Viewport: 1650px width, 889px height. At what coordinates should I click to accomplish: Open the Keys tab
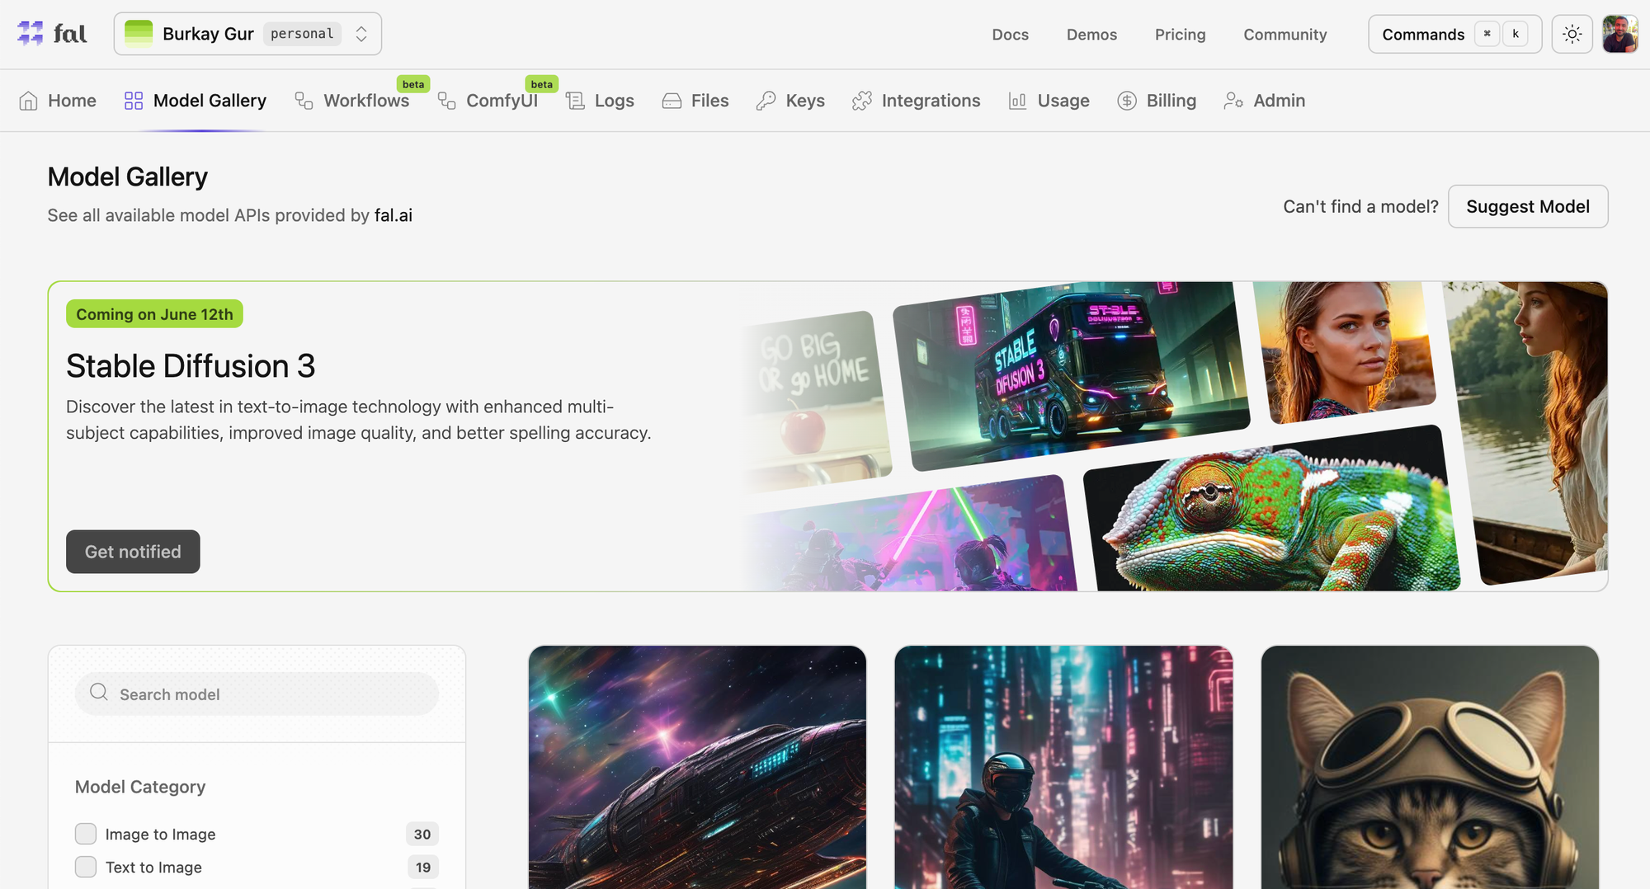tap(790, 101)
